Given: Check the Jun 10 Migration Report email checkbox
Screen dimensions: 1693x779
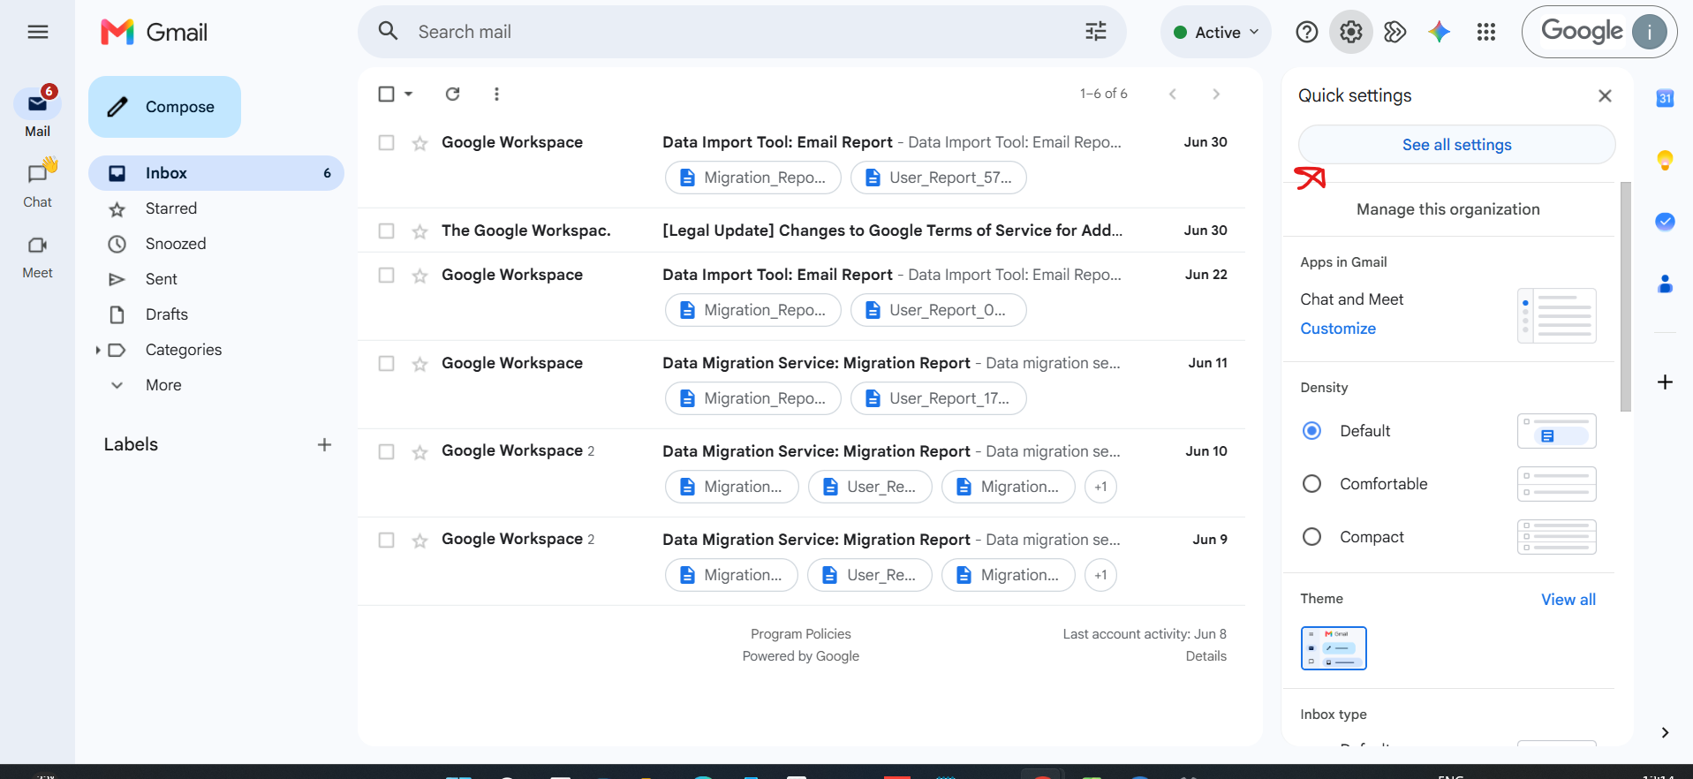Looking at the screenshot, I should tap(386, 451).
